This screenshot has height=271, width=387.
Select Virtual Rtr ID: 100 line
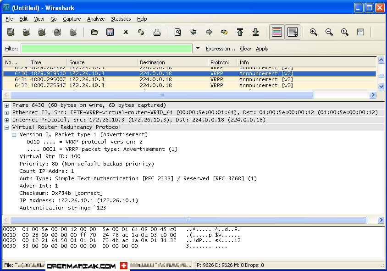[x=50, y=156]
